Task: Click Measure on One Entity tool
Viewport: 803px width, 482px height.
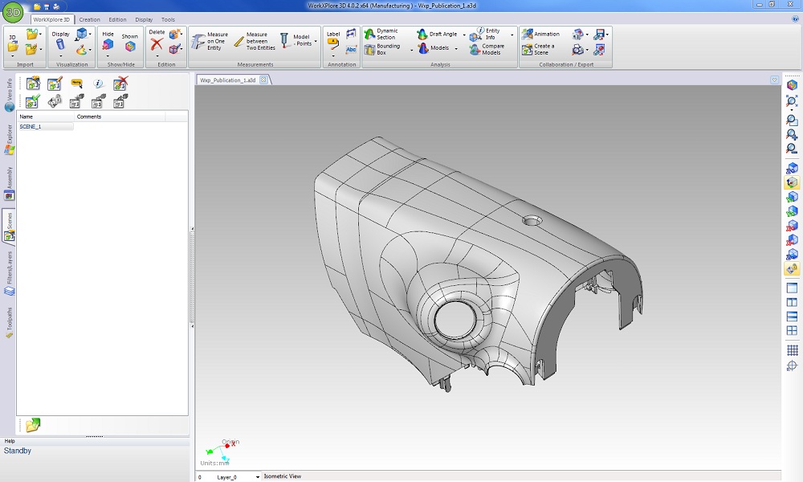Action: pyautogui.click(x=209, y=41)
